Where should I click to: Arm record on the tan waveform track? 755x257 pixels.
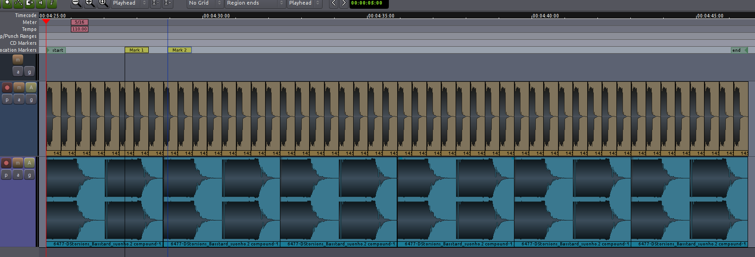[7, 87]
